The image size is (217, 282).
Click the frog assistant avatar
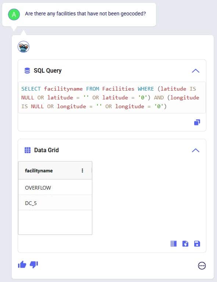[24, 47]
